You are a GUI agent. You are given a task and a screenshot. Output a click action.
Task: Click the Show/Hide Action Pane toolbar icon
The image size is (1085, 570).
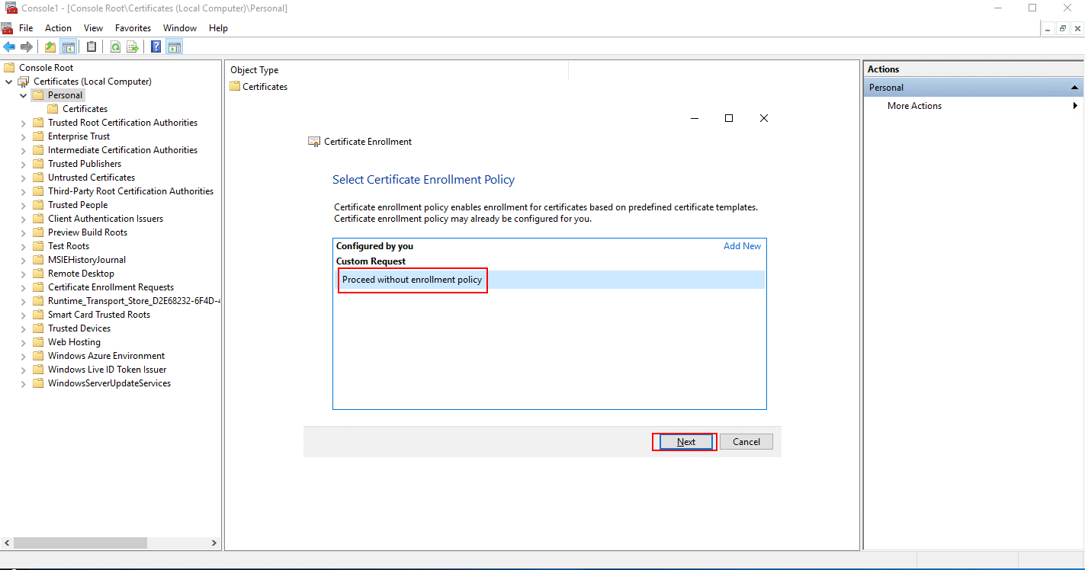point(174,46)
